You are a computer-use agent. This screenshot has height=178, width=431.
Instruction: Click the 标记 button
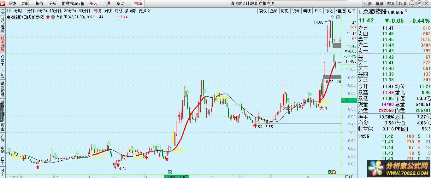coord(329,11)
